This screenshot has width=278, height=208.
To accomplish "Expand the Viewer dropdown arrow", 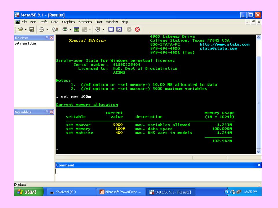I will pos(70,30).
